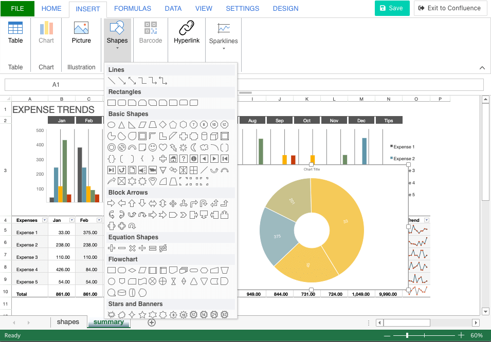Screen dimensions: 491x342
Task: Choose the cylinder flowchart shape
Action: [x=122, y=293]
